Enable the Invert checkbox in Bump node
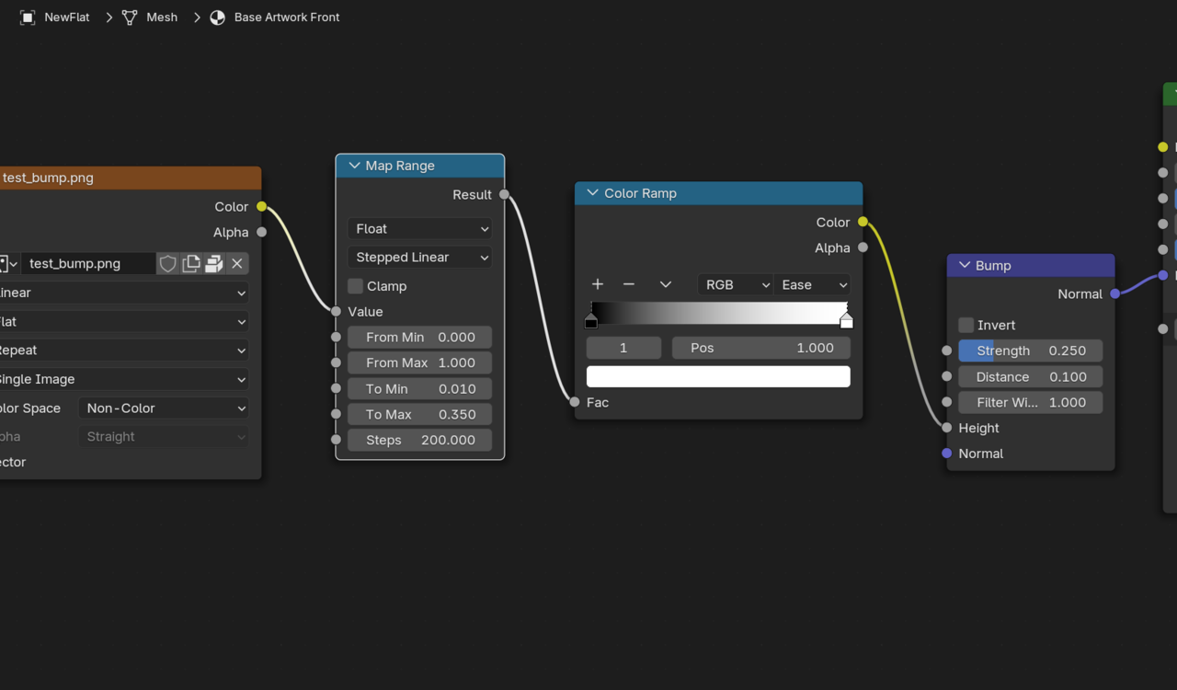Viewport: 1177px width, 690px height. coord(966,325)
